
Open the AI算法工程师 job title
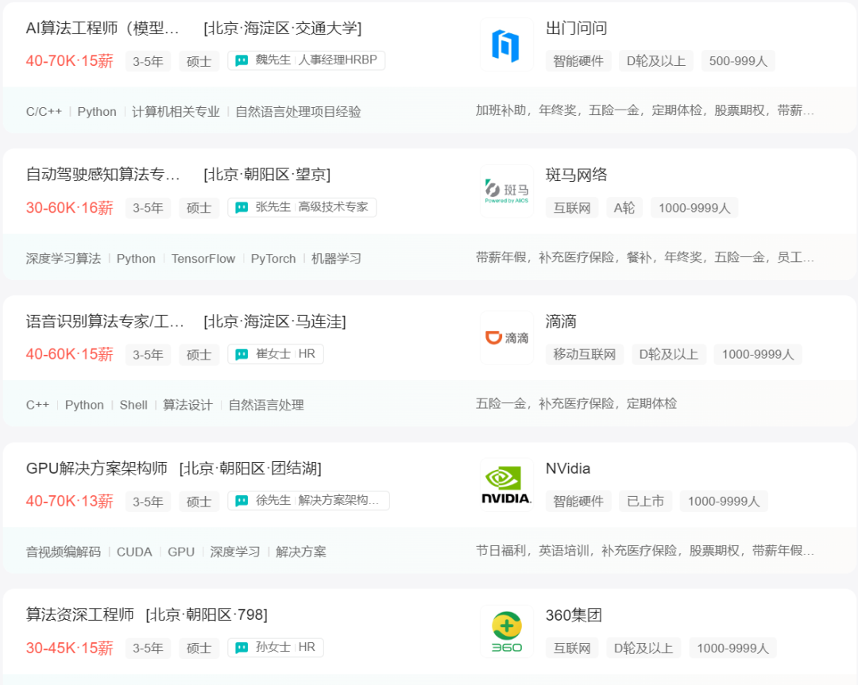102,28
